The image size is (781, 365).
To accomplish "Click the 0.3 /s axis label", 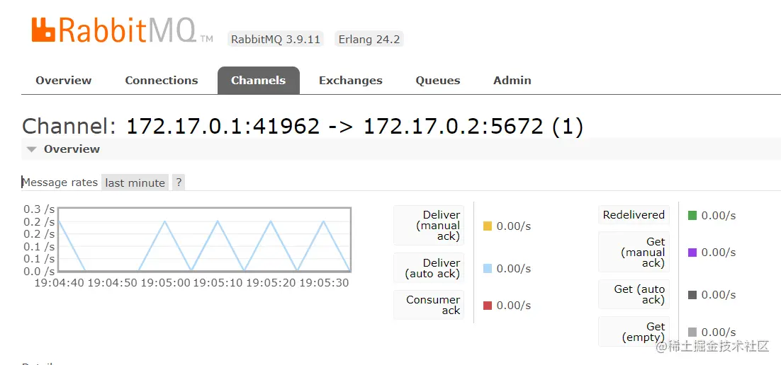I will [x=39, y=209].
